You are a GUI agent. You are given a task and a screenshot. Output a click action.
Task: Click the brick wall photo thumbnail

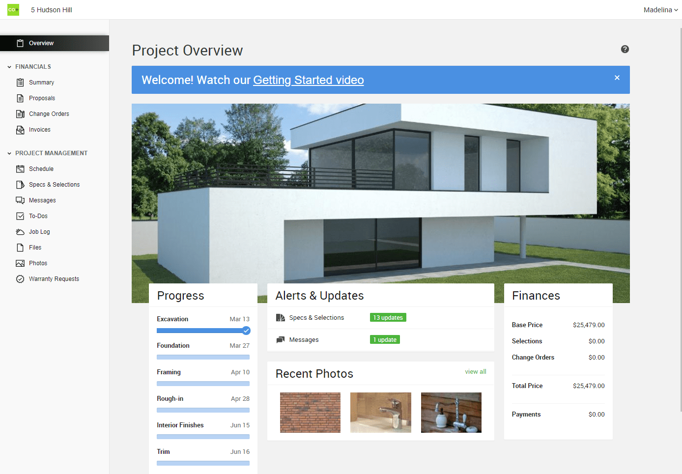coord(310,412)
